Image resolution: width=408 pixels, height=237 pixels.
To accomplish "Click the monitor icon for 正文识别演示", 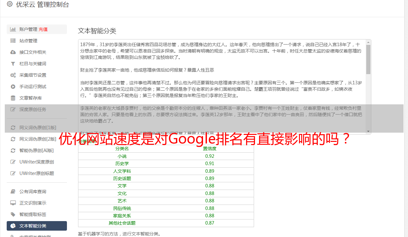I will (x=13, y=203).
